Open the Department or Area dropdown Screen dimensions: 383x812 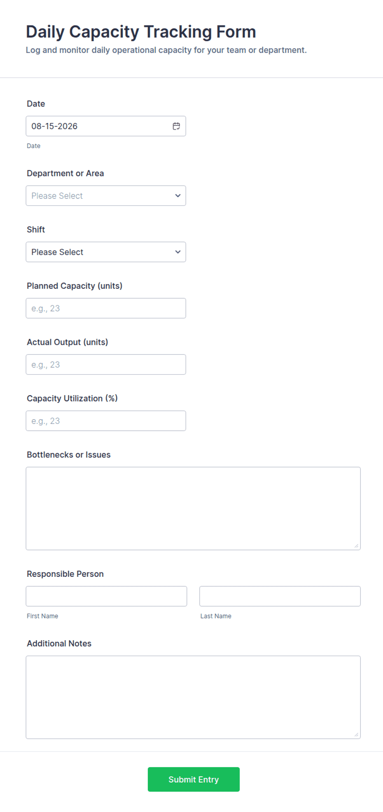point(106,196)
